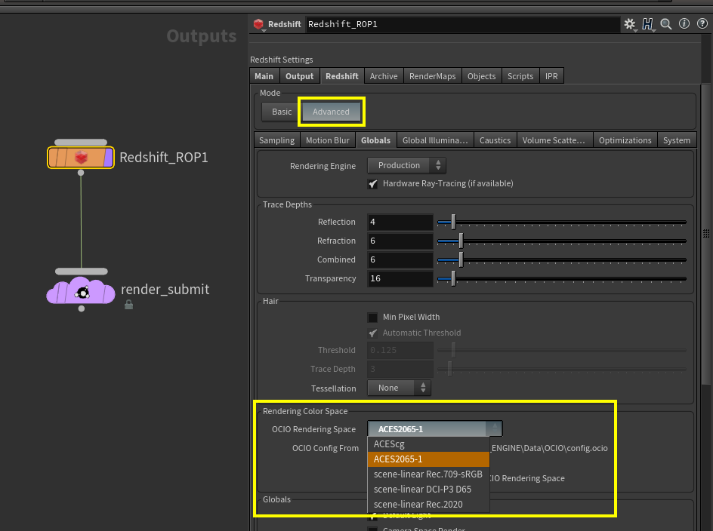Enable Min Pixel Width checkbox

coord(373,317)
